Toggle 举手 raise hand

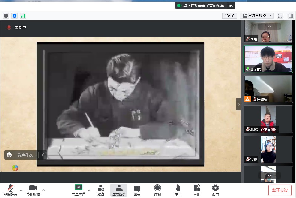(x=178, y=190)
